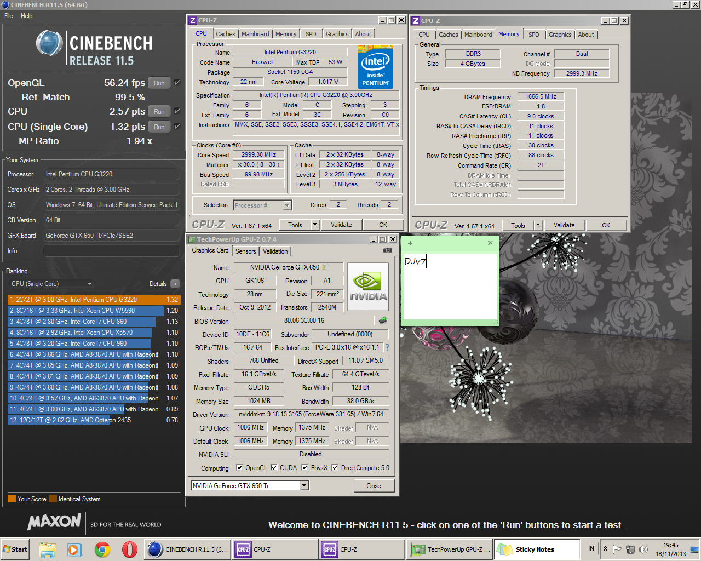Switch to Caches tab in left CPU-Z
Screen dimensions: 701x561
[225, 34]
